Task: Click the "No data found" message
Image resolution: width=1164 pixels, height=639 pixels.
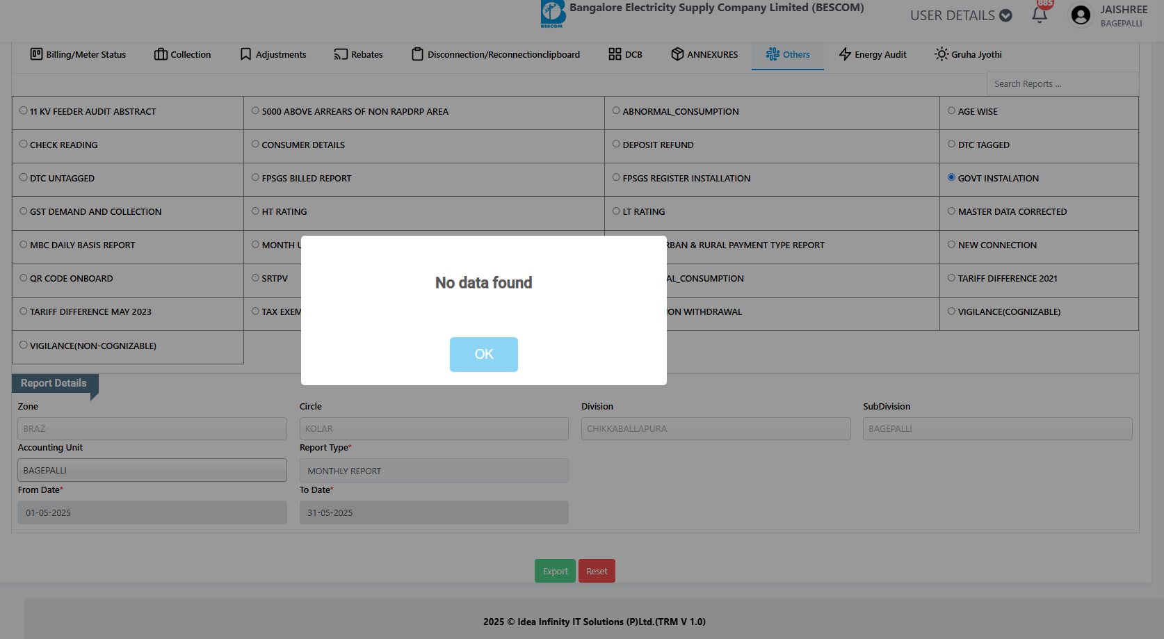Action: click(484, 283)
